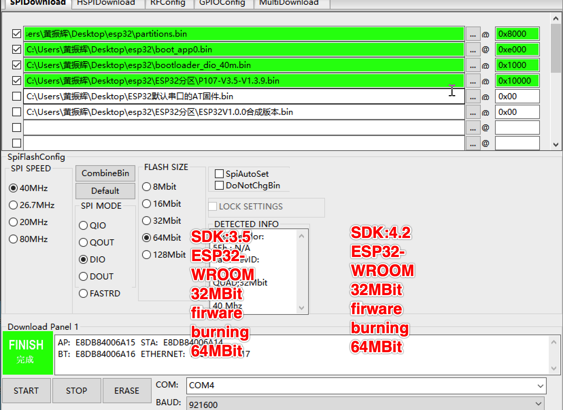Open file picker on first empty bin row
Screen dimensions: 563x410
coord(473,127)
